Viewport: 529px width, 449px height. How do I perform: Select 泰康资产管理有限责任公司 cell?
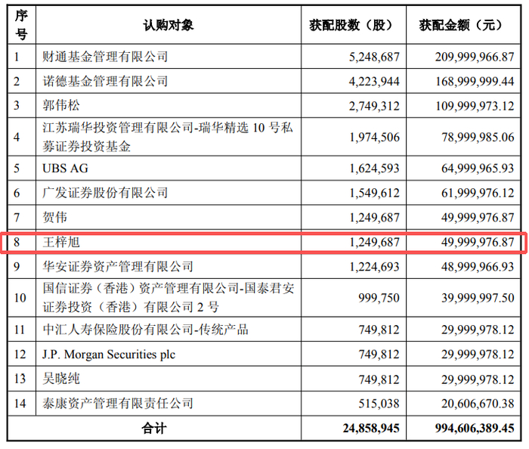click(118, 403)
